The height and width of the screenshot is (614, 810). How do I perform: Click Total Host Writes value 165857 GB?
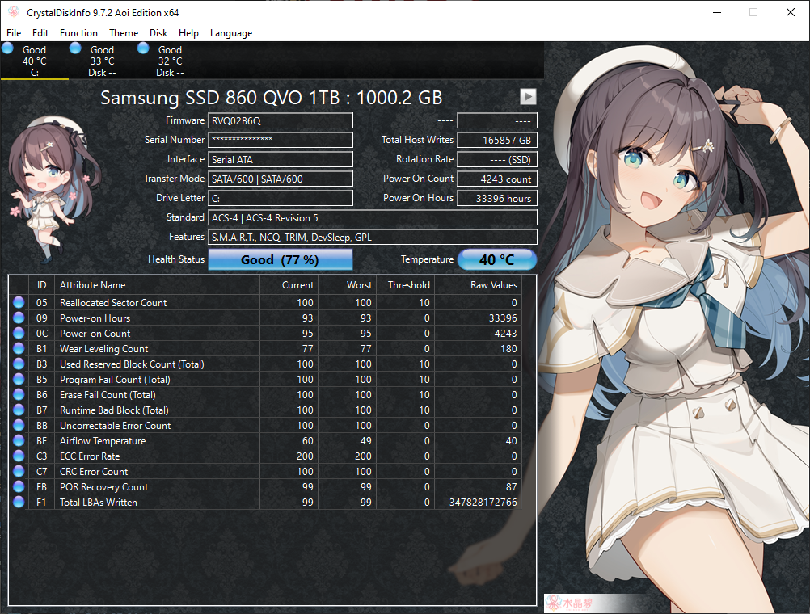497,140
